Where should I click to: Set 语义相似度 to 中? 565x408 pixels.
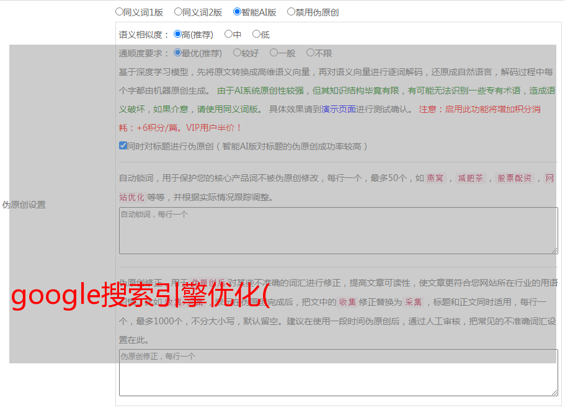(228, 34)
